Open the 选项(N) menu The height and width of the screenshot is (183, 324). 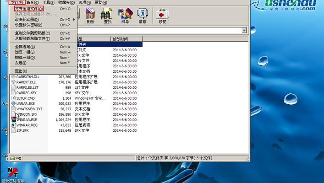click(x=84, y=2)
